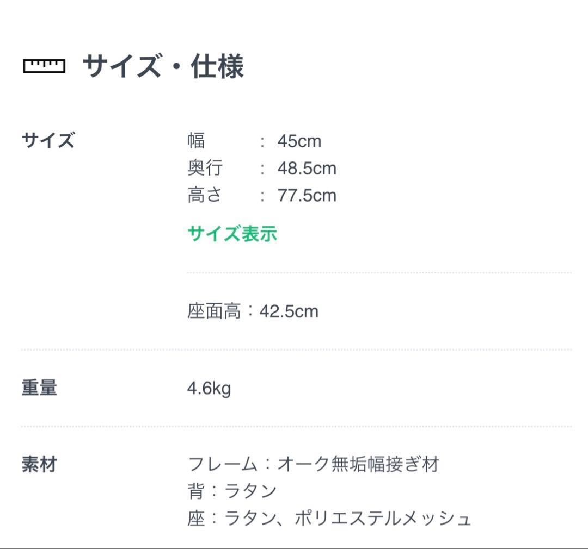Select the 高さ height label

(x=205, y=195)
